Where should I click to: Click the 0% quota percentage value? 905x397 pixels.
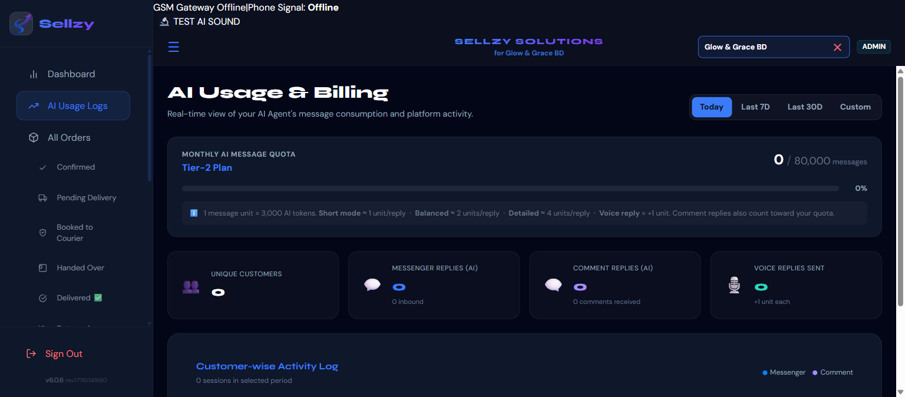861,188
